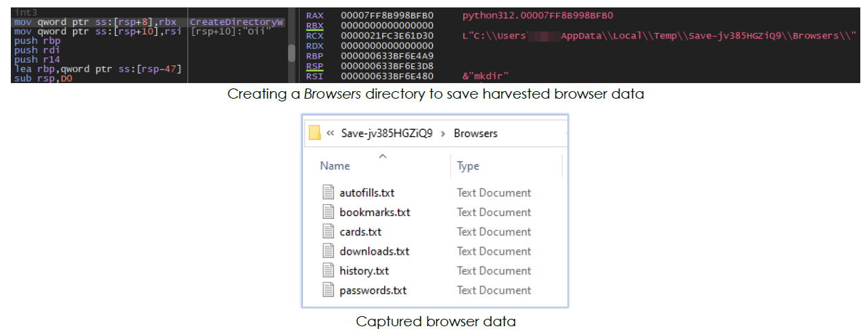
Task: Click the Temp path string comment for RCX
Action: [x=660, y=35]
